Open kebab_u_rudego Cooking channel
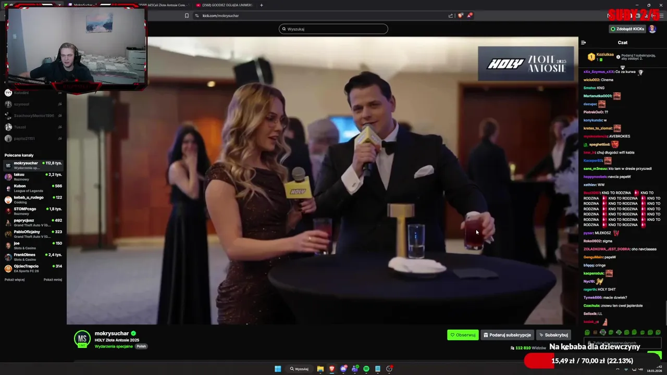The height and width of the screenshot is (375, 667). pos(33,199)
